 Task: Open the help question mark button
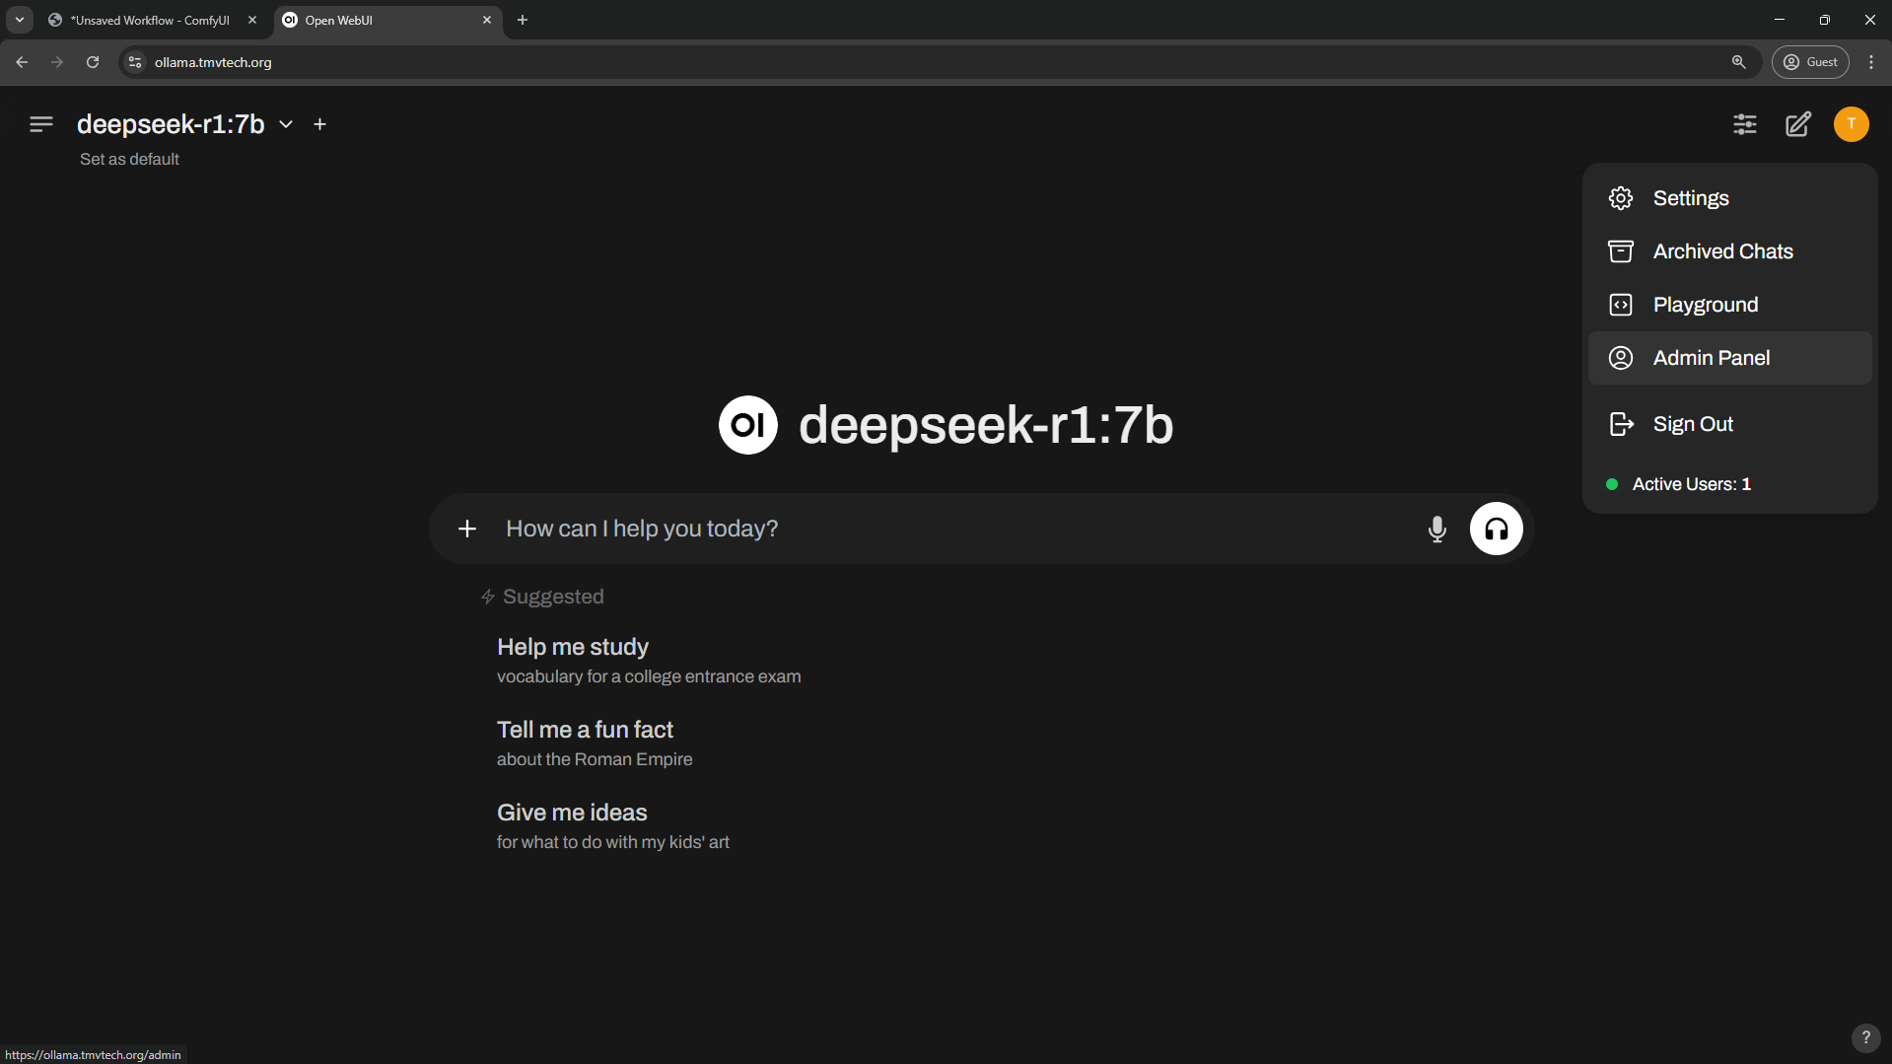(x=1864, y=1037)
